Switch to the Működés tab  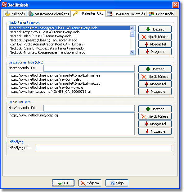tap(15, 14)
